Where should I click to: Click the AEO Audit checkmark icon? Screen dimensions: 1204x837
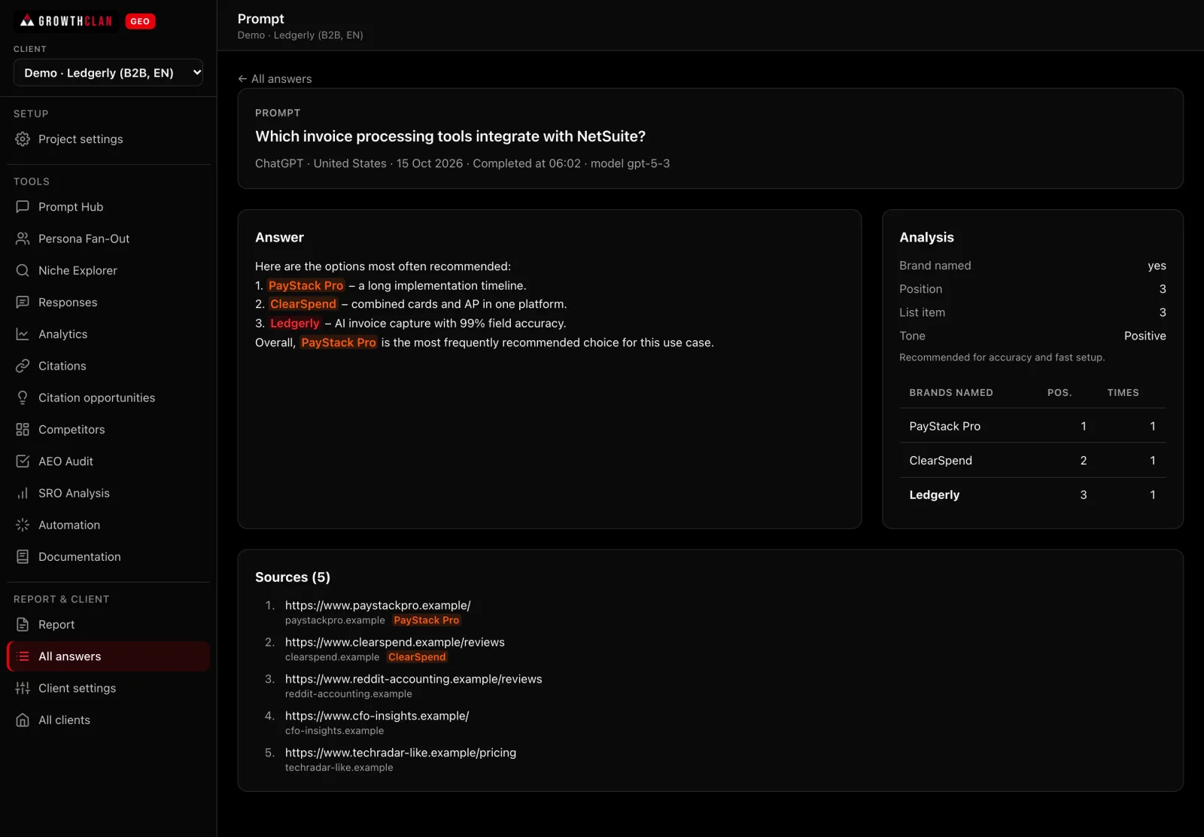pos(23,461)
